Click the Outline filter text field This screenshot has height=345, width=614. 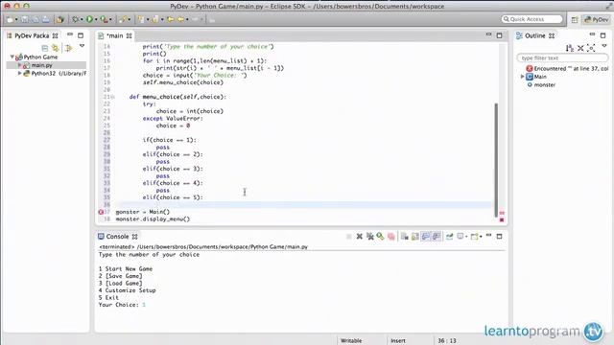click(x=563, y=57)
